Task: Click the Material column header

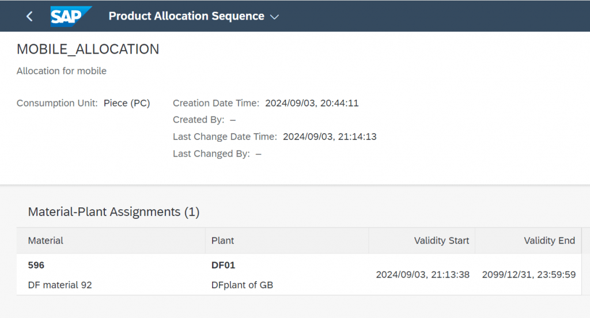Action: (46, 240)
